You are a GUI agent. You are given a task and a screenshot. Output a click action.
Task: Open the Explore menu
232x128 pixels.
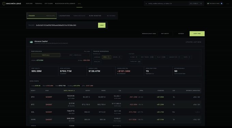[29, 3]
